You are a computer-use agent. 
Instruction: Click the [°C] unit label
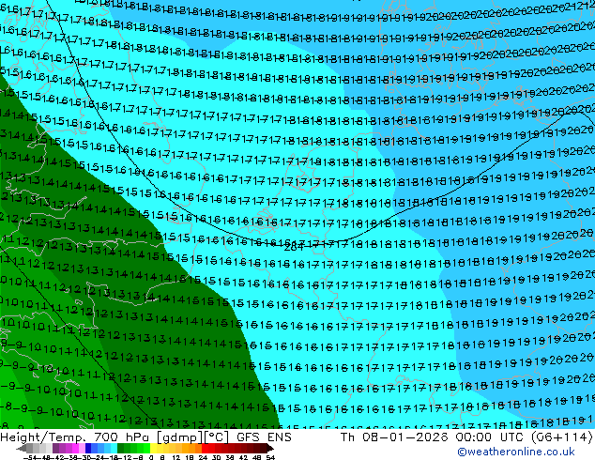click(217, 437)
